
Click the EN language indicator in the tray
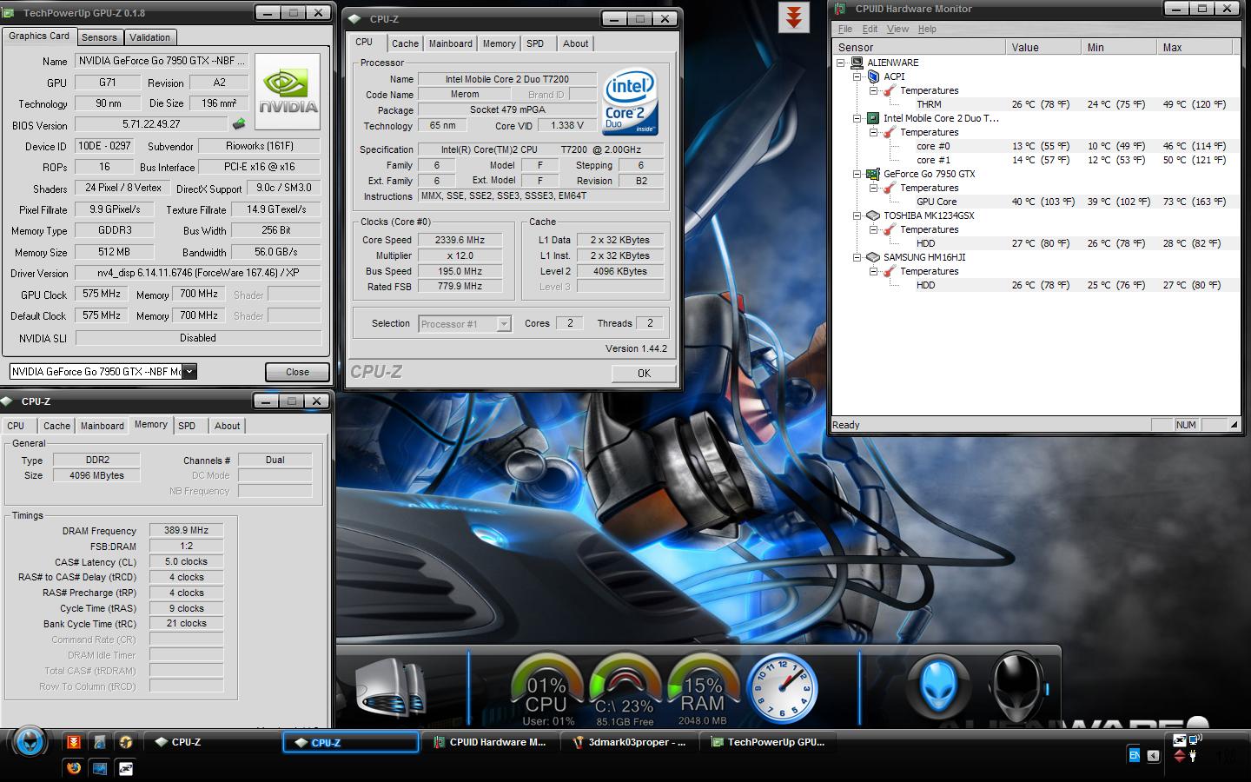click(x=1134, y=755)
